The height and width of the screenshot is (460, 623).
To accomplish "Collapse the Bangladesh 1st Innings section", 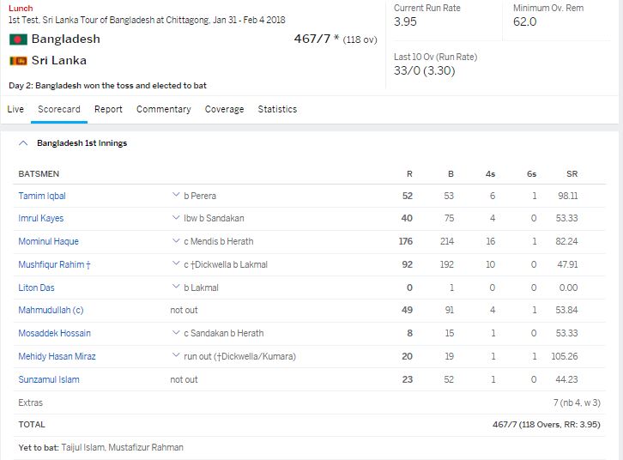I will point(23,143).
